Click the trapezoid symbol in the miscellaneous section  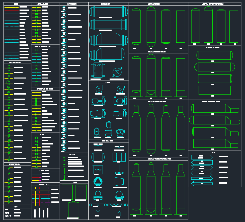(119, 181)
